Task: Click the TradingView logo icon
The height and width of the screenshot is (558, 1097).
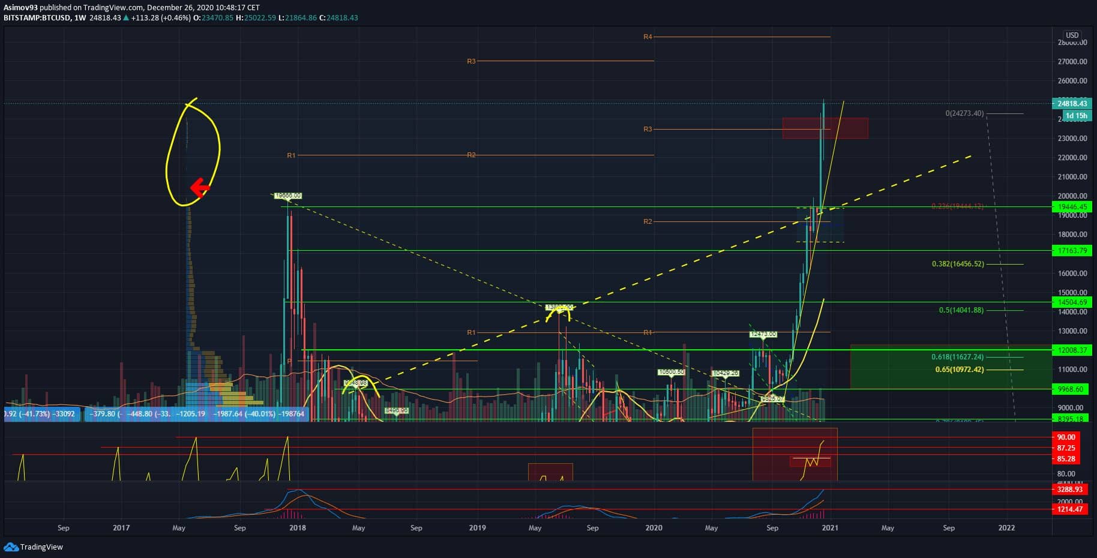Action: (10, 547)
